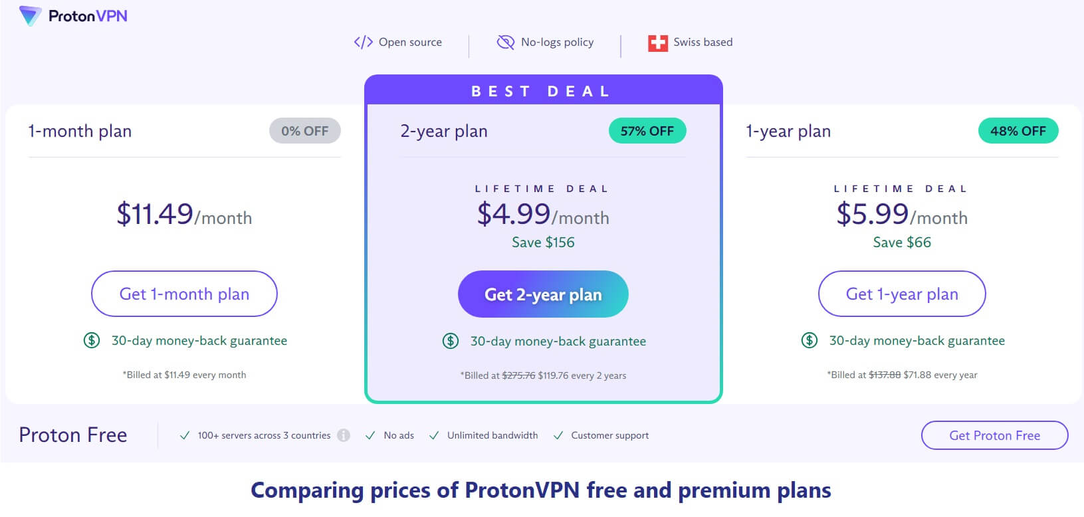
Task: Click the 0% OFF badge
Action: (305, 131)
